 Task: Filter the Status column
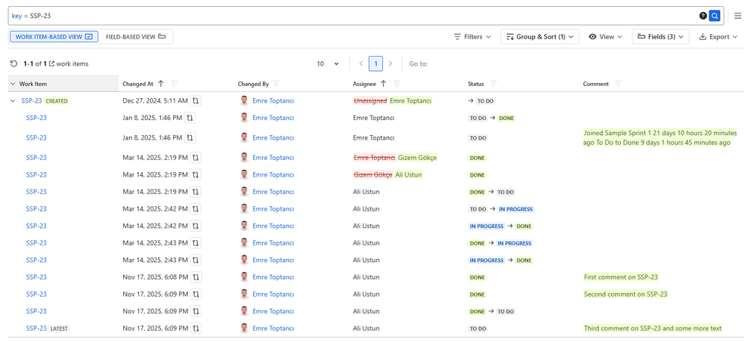click(493, 84)
